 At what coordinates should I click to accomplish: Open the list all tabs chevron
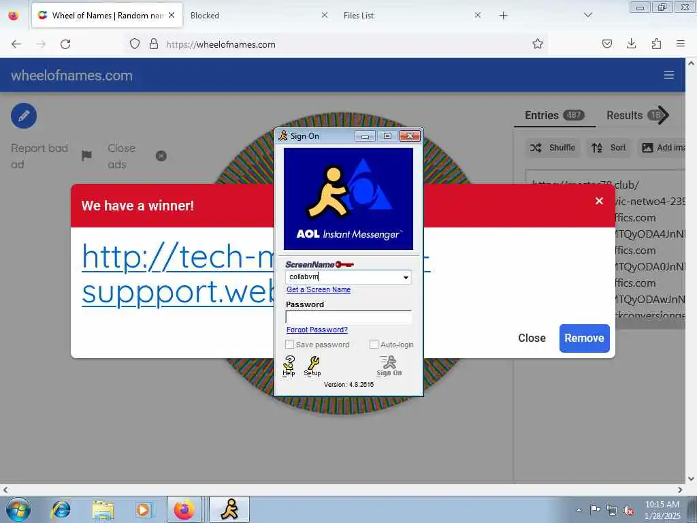tap(587, 16)
